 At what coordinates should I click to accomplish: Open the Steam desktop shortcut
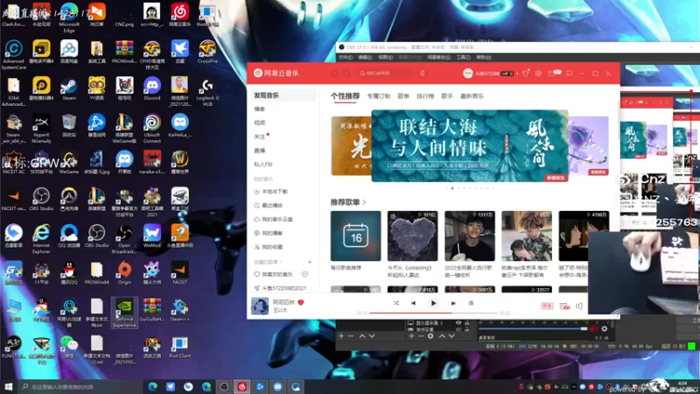click(69, 88)
